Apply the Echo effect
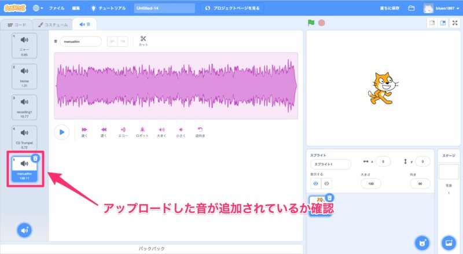The width and height of the screenshot is (463, 254). [123, 131]
